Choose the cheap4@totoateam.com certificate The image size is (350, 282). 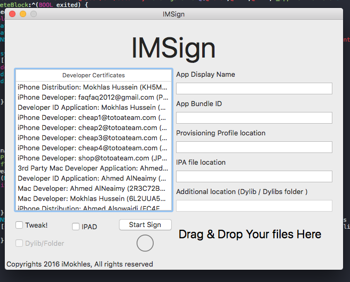click(x=93, y=148)
